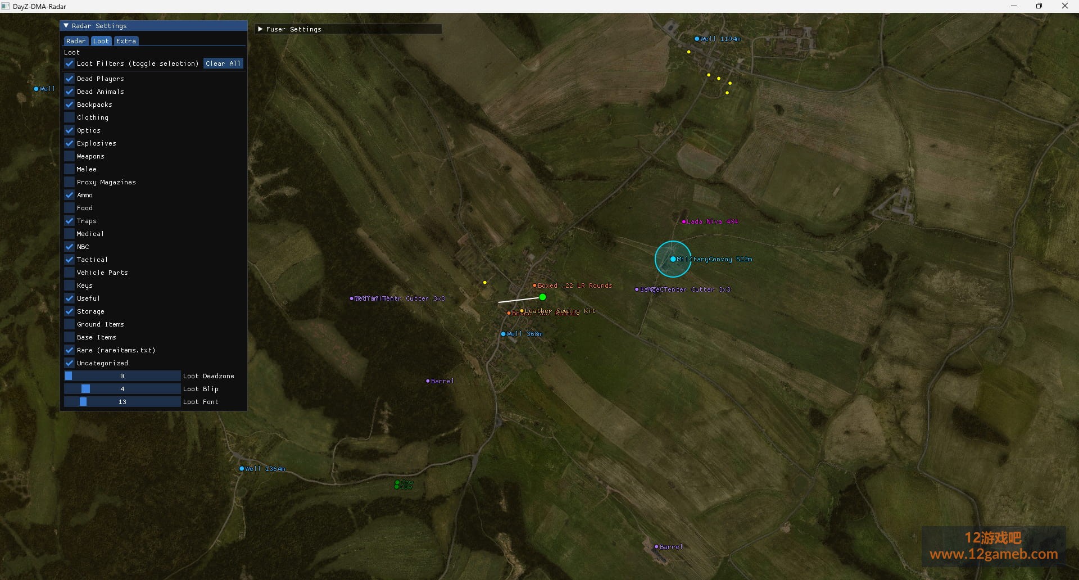This screenshot has width=1079, height=580.
Task: Minimize the DayZ-DMA-Radar window
Action: coord(1014,6)
